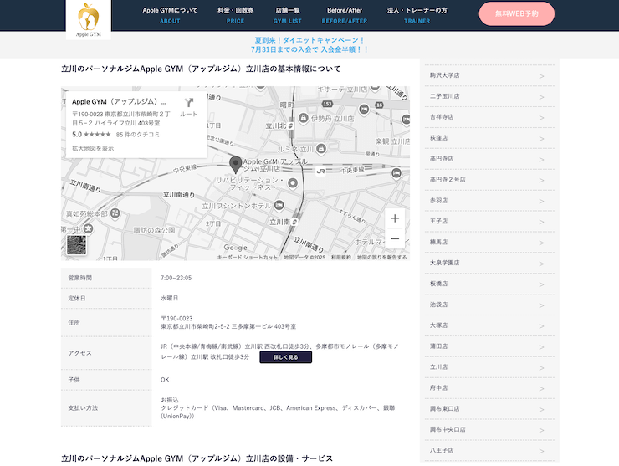The height and width of the screenshot is (466, 619).
Task: Open 王子店 in the store list
Action: (489, 221)
